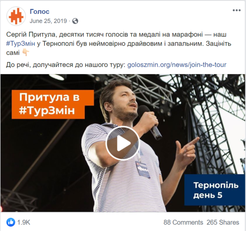Click the public globe privacy icon
This screenshot has height=231, width=246.
75,21
